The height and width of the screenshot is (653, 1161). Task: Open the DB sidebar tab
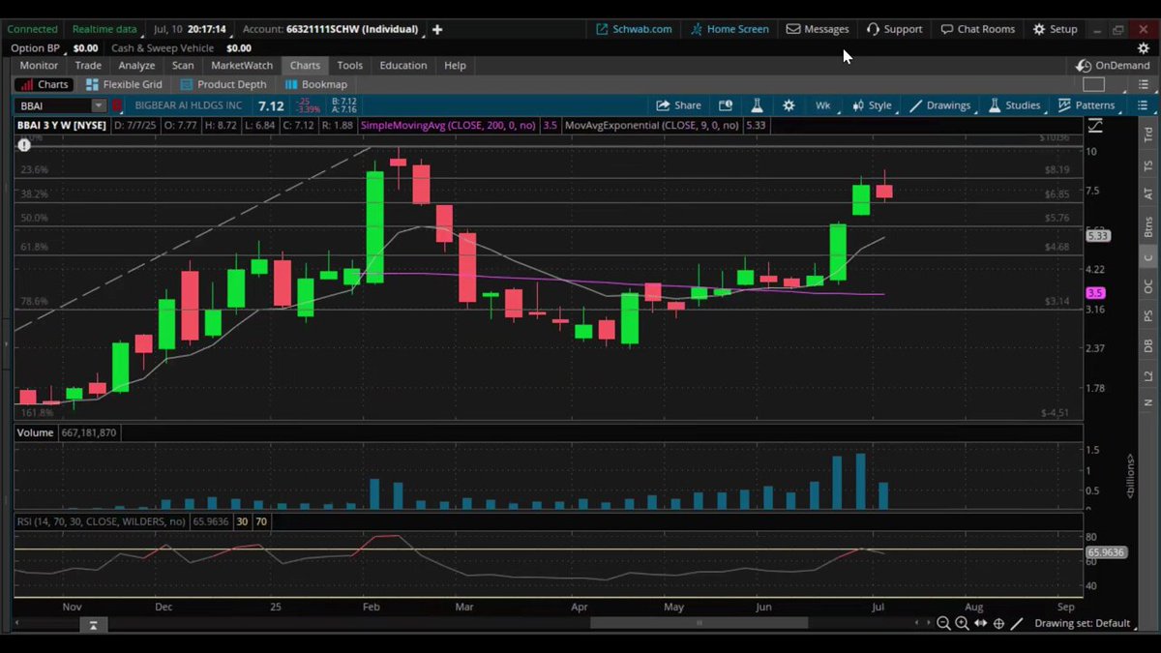1148,345
